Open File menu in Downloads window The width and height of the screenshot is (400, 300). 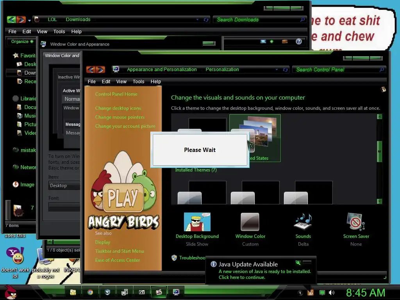point(12,31)
